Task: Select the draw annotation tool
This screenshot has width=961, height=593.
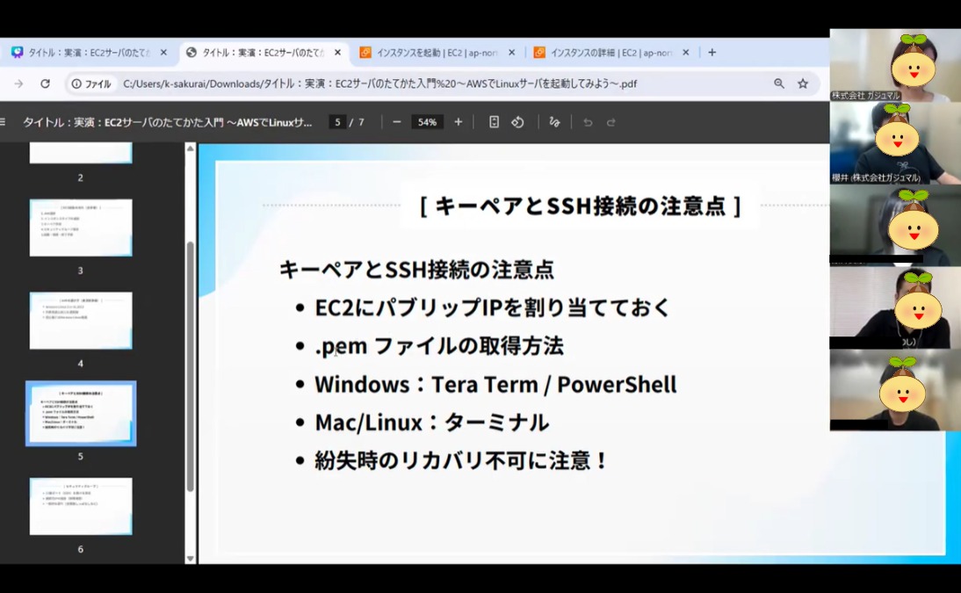Action: (x=554, y=122)
